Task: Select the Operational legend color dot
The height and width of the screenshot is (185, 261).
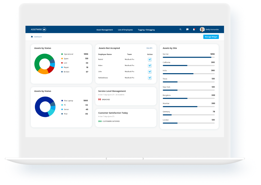Action: pyautogui.click(x=62, y=54)
